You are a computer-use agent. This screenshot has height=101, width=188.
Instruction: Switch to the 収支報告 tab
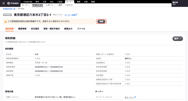(x=35, y=29)
